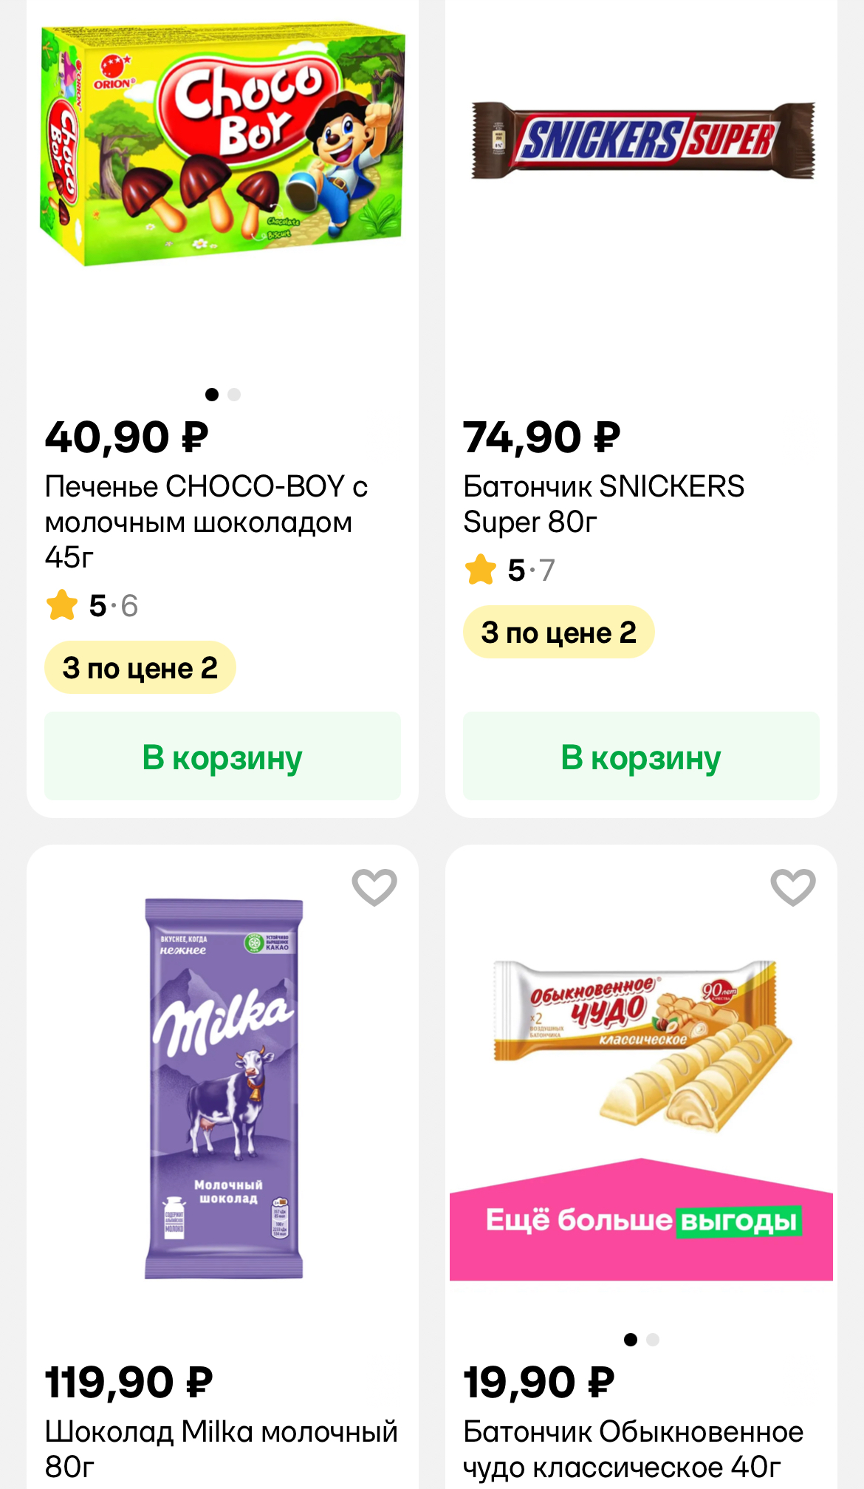Image resolution: width=864 pixels, height=1489 pixels.
Task: Open "Ещё больше выгоды" promo banner
Action: pyautogui.click(x=641, y=1221)
